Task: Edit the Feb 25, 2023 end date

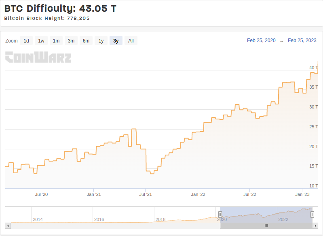Action: click(x=302, y=40)
